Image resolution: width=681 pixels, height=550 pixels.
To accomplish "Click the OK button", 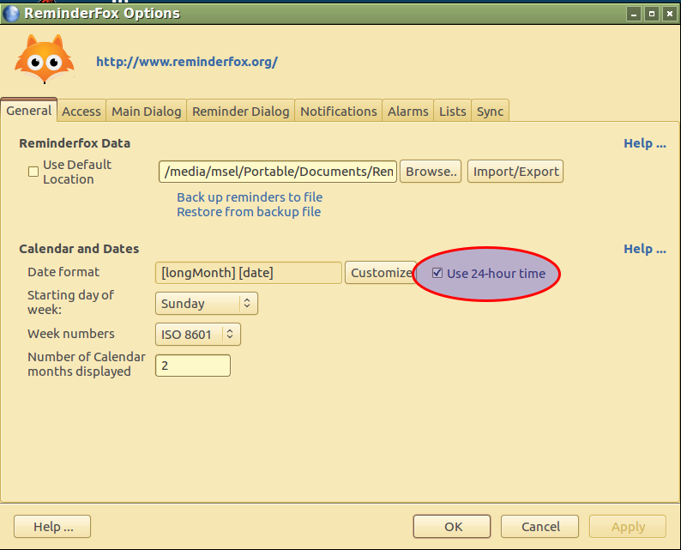I will tap(452, 527).
